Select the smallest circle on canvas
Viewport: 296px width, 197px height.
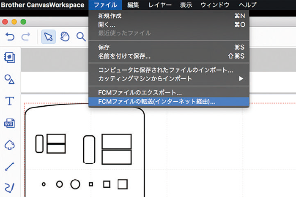tap(44, 184)
